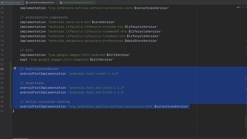Click the closing brace on line 91
This screenshot has height=139, width=247.
point(14,111)
